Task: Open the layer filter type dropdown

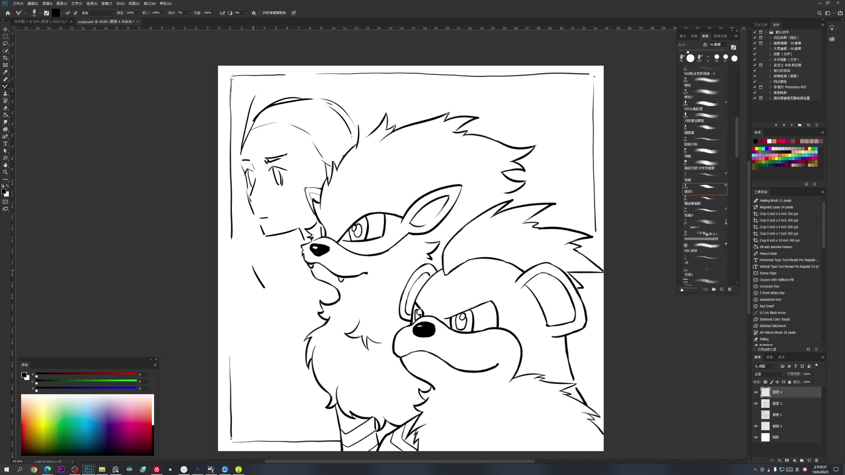Action: click(x=765, y=366)
